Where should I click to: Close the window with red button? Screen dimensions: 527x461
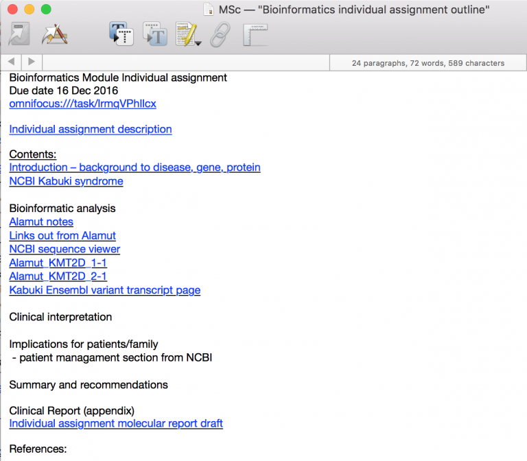[12, 10]
